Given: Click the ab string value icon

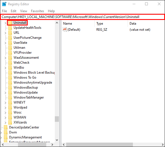Looking at the screenshot, I should (x=65, y=29).
